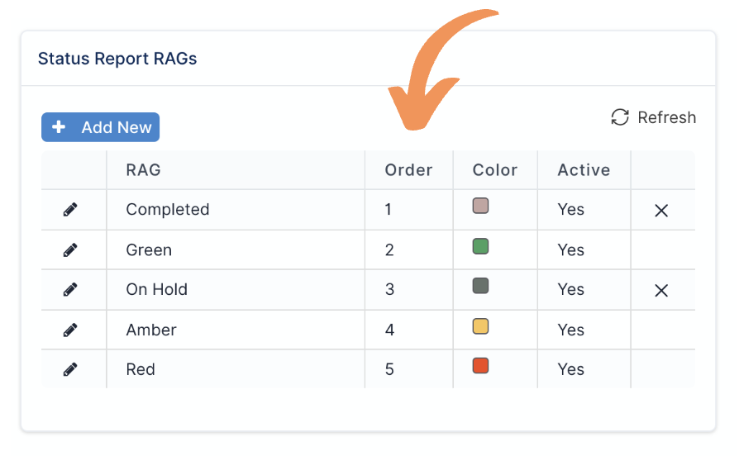Click the Color column header
Viewport: 739px width, 456px height.
495,170
